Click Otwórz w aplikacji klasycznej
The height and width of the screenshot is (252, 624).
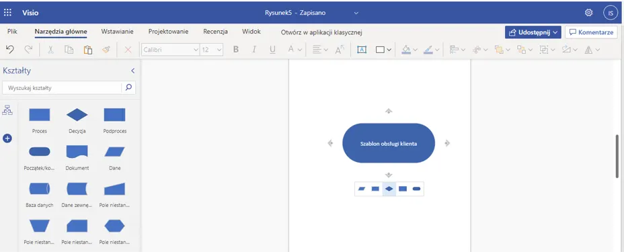coord(321,33)
